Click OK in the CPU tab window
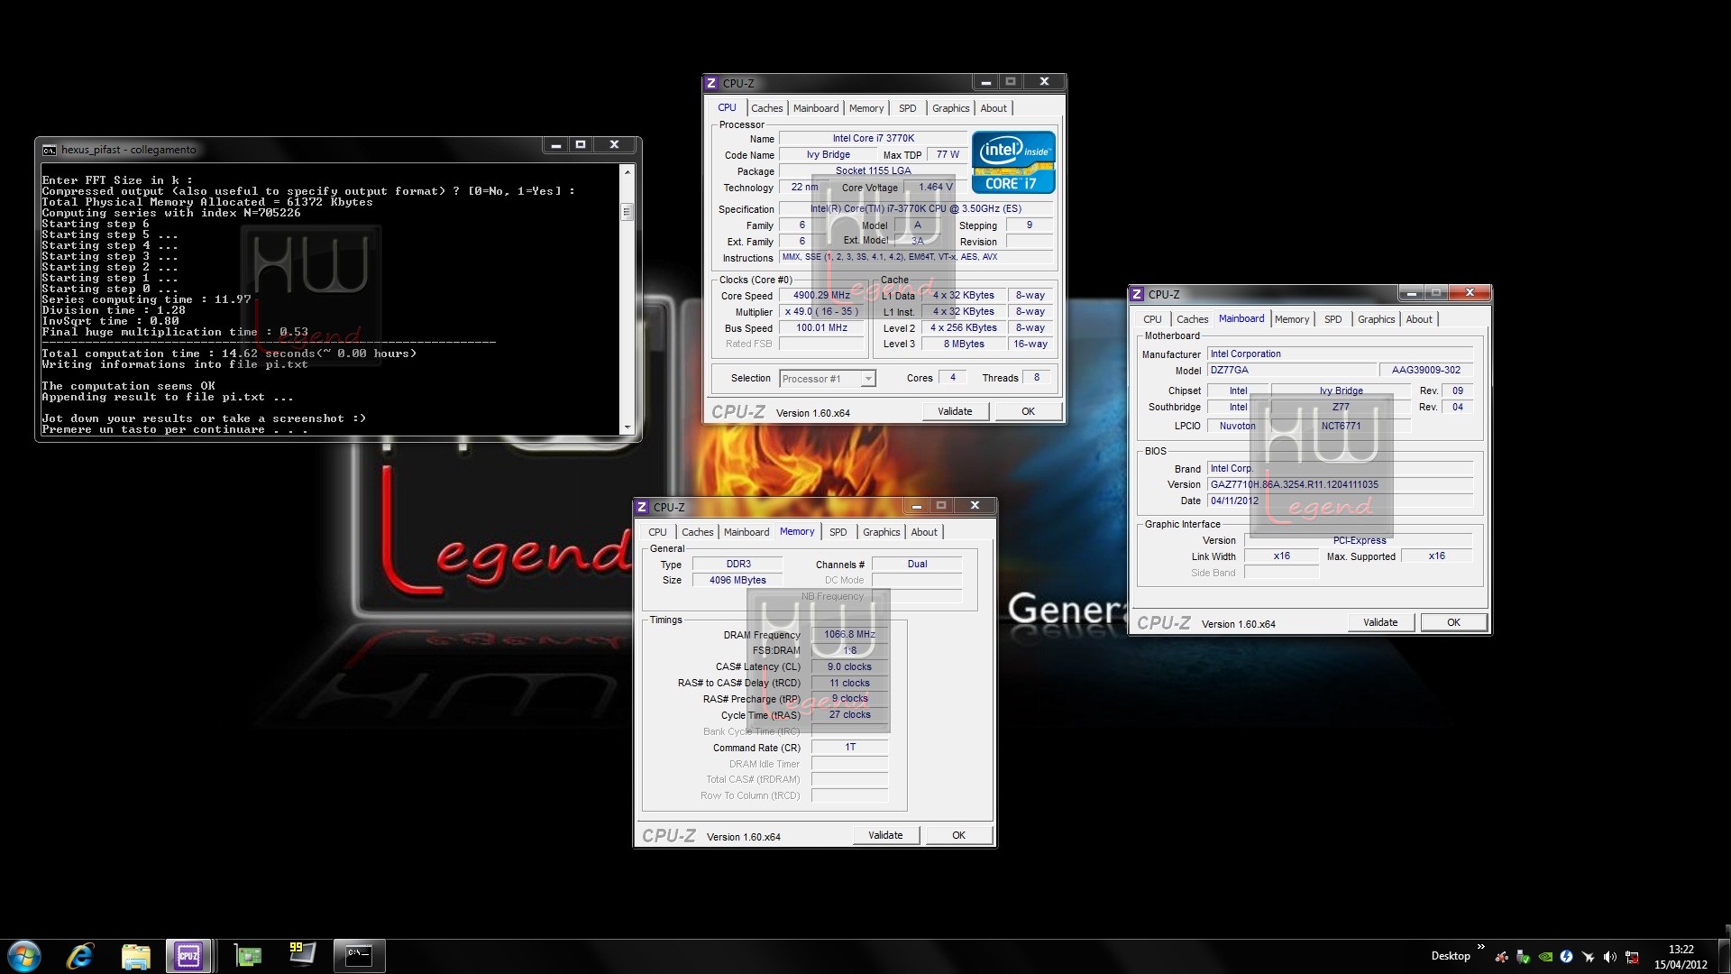This screenshot has height=974, width=1731. click(1028, 411)
